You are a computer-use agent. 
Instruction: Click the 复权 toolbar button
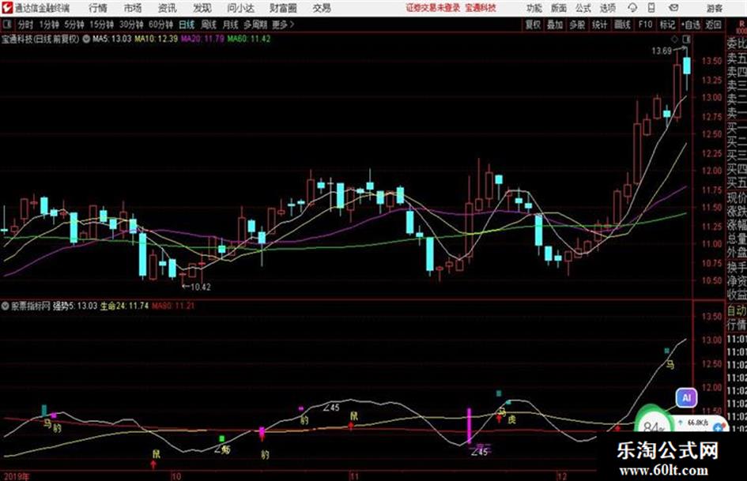533,24
